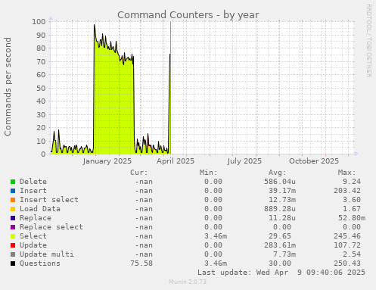This screenshot has height=290, width=376.
Task: Click the y-axis label 50
Action: click(41, 88)
